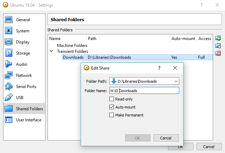This screenshot has width=225, height=153.
Task: Click the Yes auto-mount cell
Action: 174,57
